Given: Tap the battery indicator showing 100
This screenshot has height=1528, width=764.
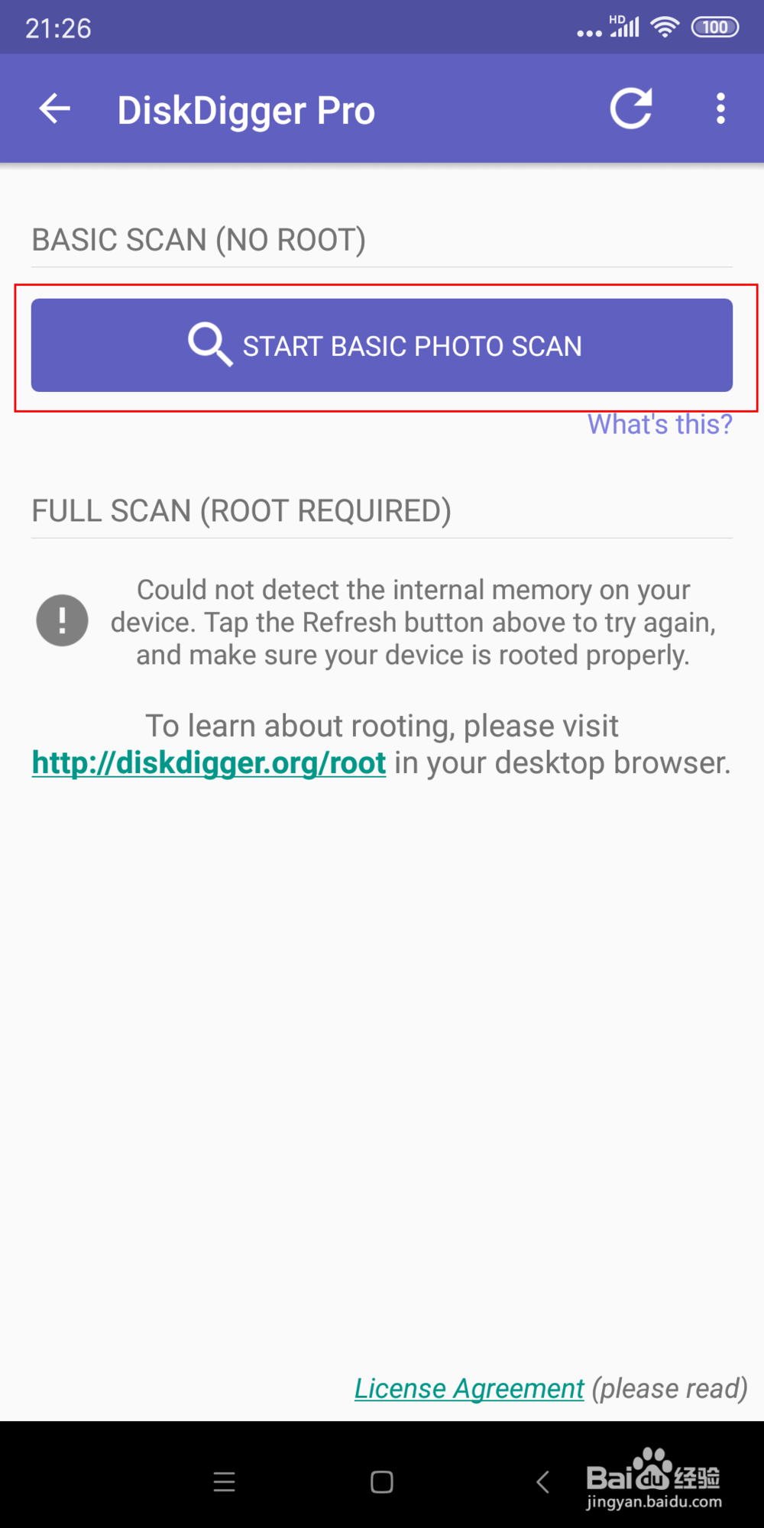Looking at the screenshot, I should coord(715,28).
